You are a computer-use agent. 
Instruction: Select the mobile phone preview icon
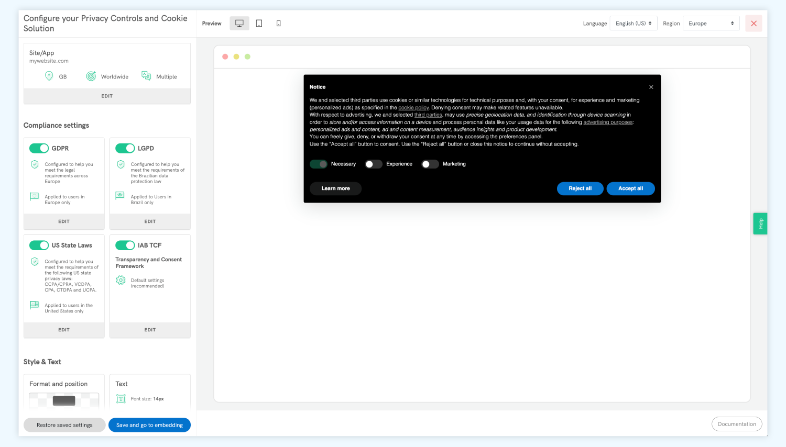point(278,23)
